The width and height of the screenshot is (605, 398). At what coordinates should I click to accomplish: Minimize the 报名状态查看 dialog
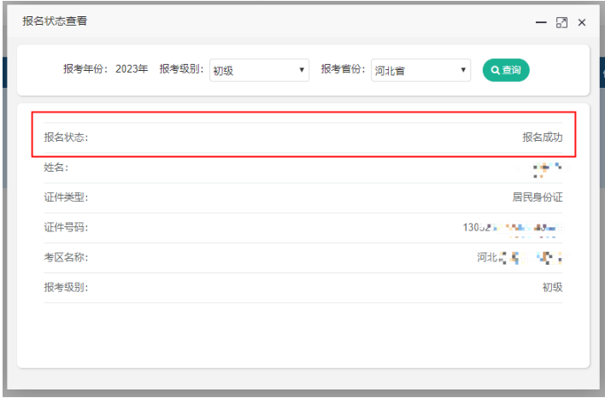click(x=541, y=22)
